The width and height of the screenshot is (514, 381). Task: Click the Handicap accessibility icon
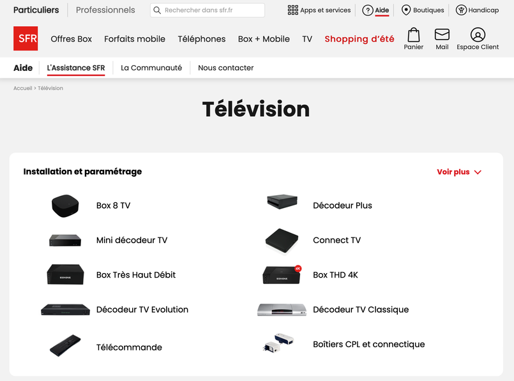coord(461,10)
